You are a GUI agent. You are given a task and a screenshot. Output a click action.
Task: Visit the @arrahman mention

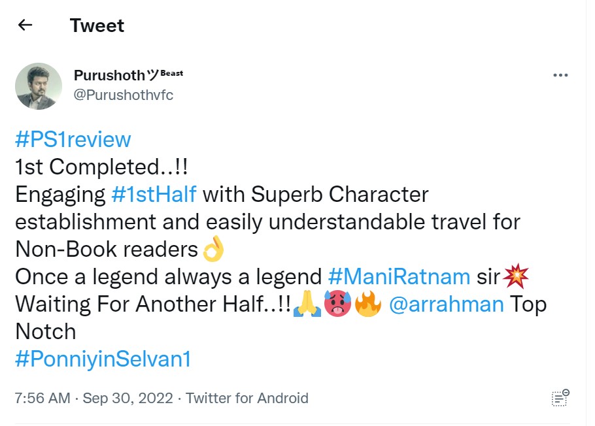click(447, 304)
